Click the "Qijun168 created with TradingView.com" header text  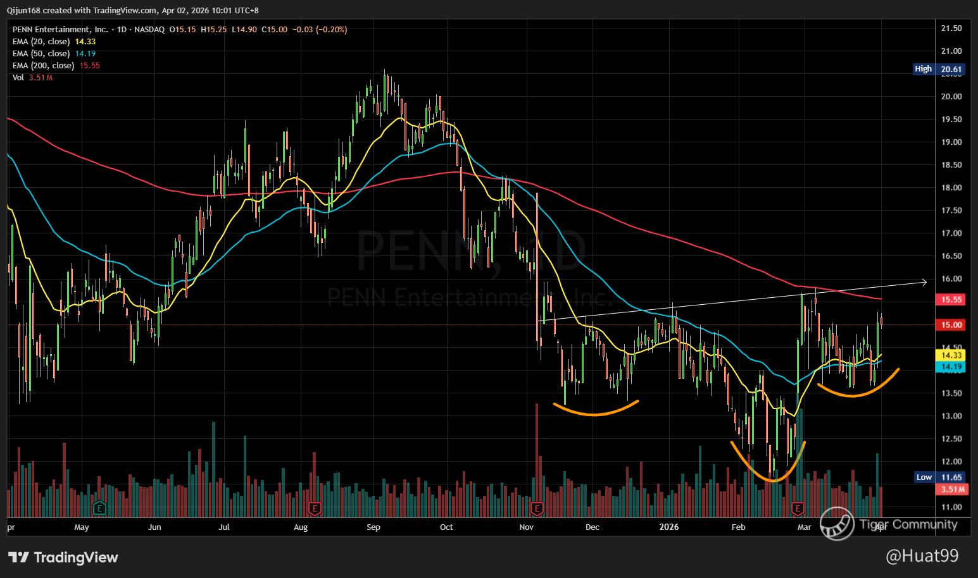(x=82, y=10)
